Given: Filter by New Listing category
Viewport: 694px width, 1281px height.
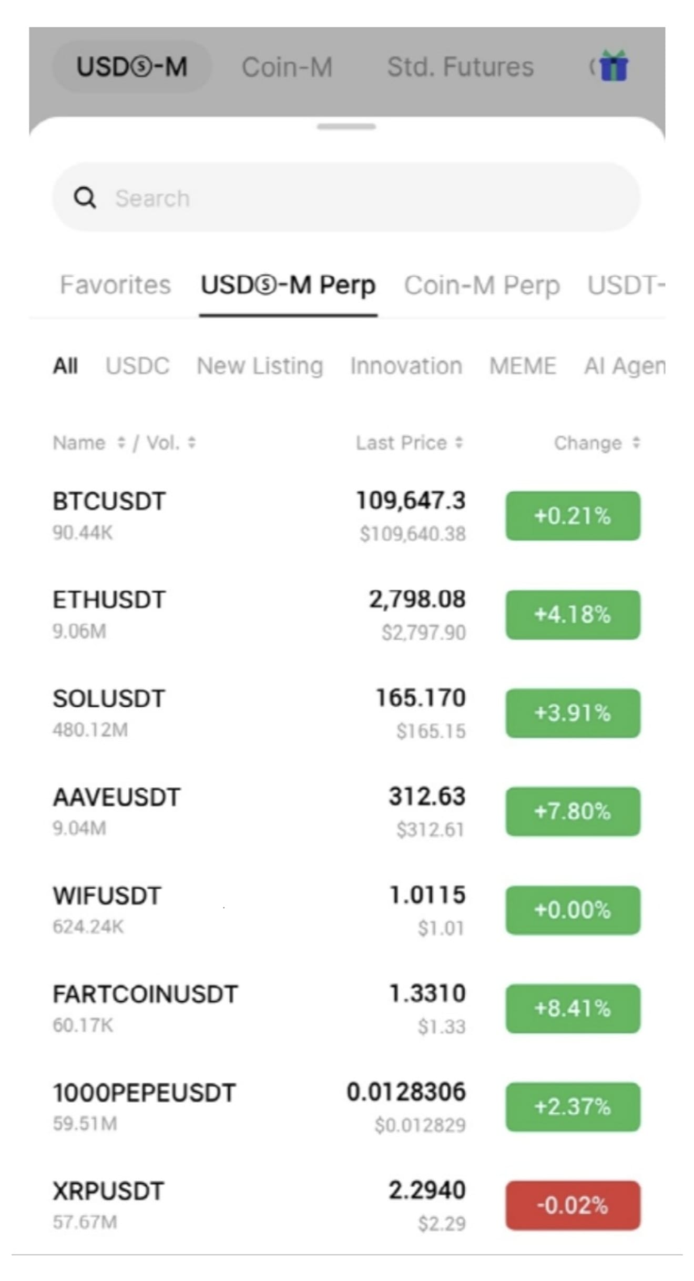Looking at the screenshot, I should coord(260,366).
